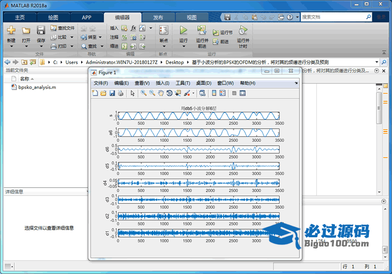Click the Run Section (运行节) button
The image size is (392, 274).
coord(223,32)
